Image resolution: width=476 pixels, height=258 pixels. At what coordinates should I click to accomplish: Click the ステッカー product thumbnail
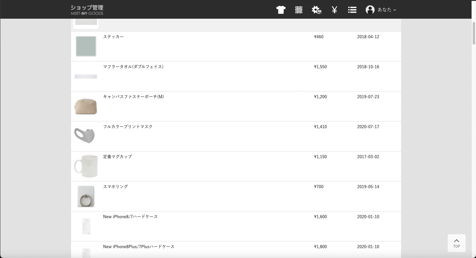(x=86, y=46)
